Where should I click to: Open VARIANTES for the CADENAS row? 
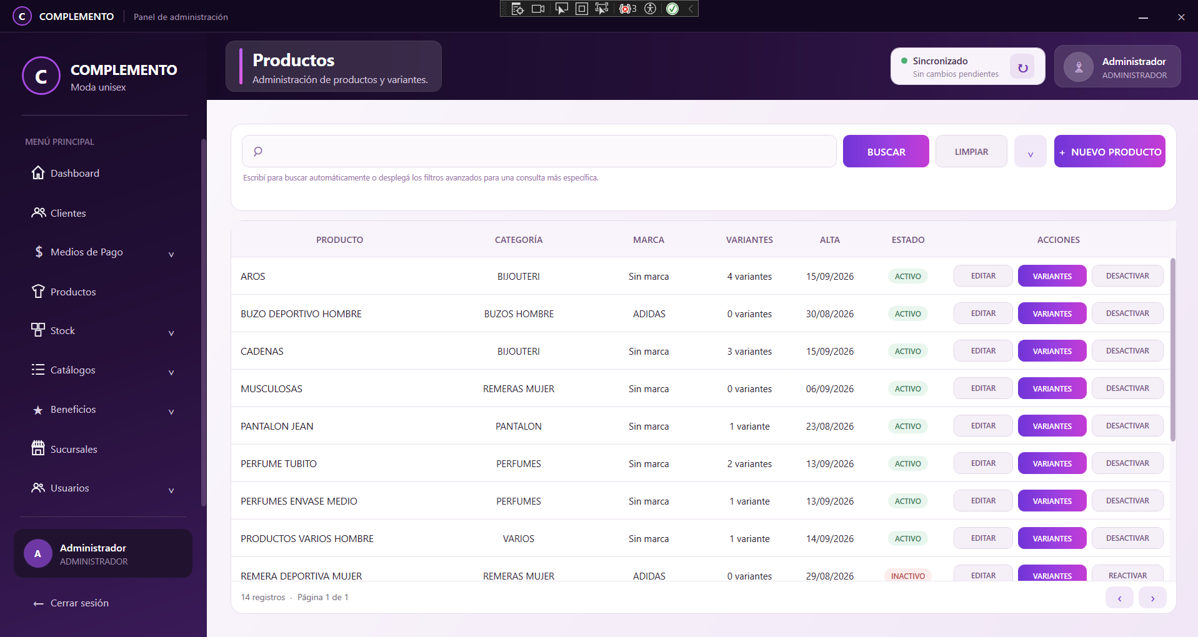1052,351
